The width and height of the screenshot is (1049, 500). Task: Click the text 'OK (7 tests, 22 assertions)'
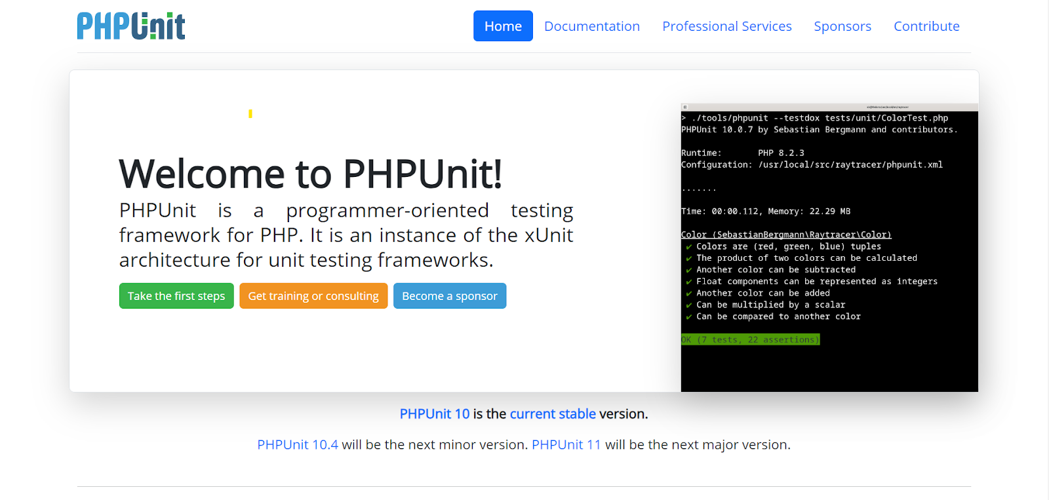click(751, 339)
